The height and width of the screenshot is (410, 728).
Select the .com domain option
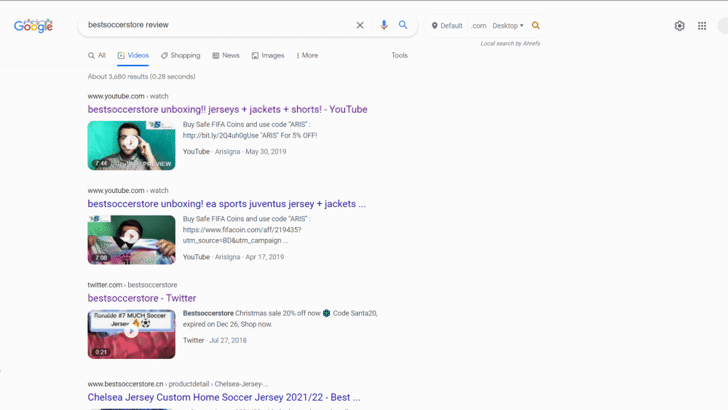[478, 25]
